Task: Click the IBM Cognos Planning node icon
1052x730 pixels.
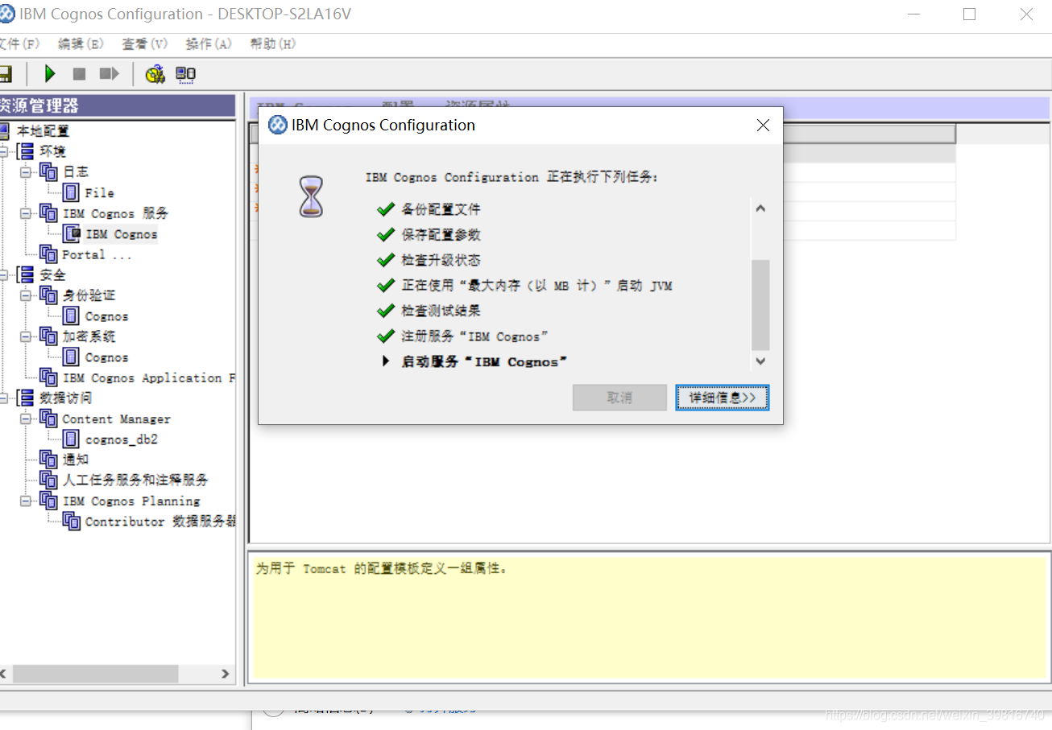Action: click(48, 501)
